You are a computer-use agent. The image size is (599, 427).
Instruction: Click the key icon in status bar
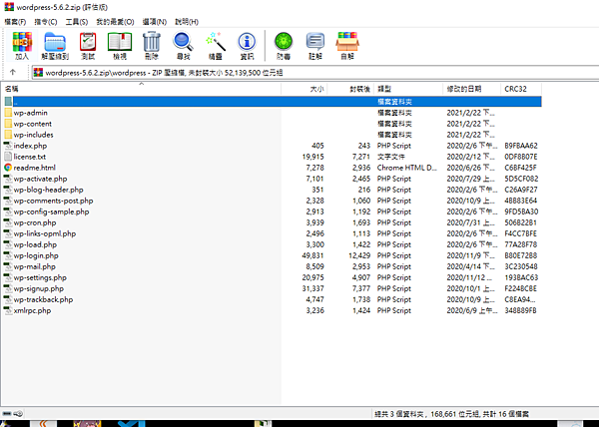(18, 414)
